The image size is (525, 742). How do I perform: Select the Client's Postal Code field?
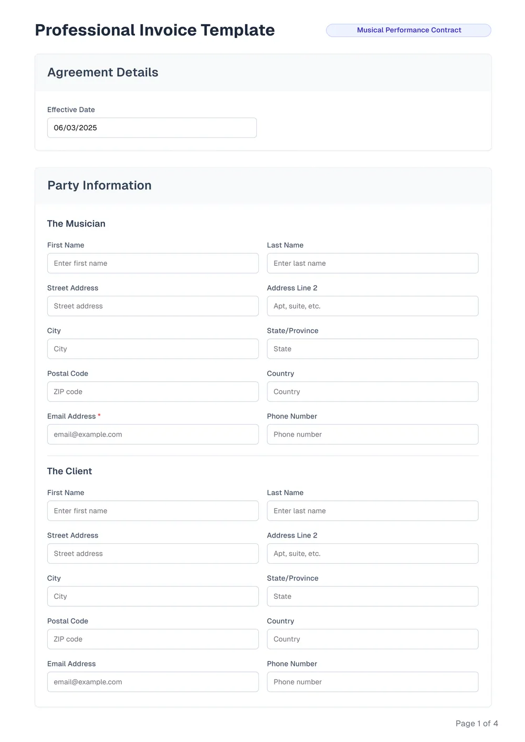(x=152, y=639)
